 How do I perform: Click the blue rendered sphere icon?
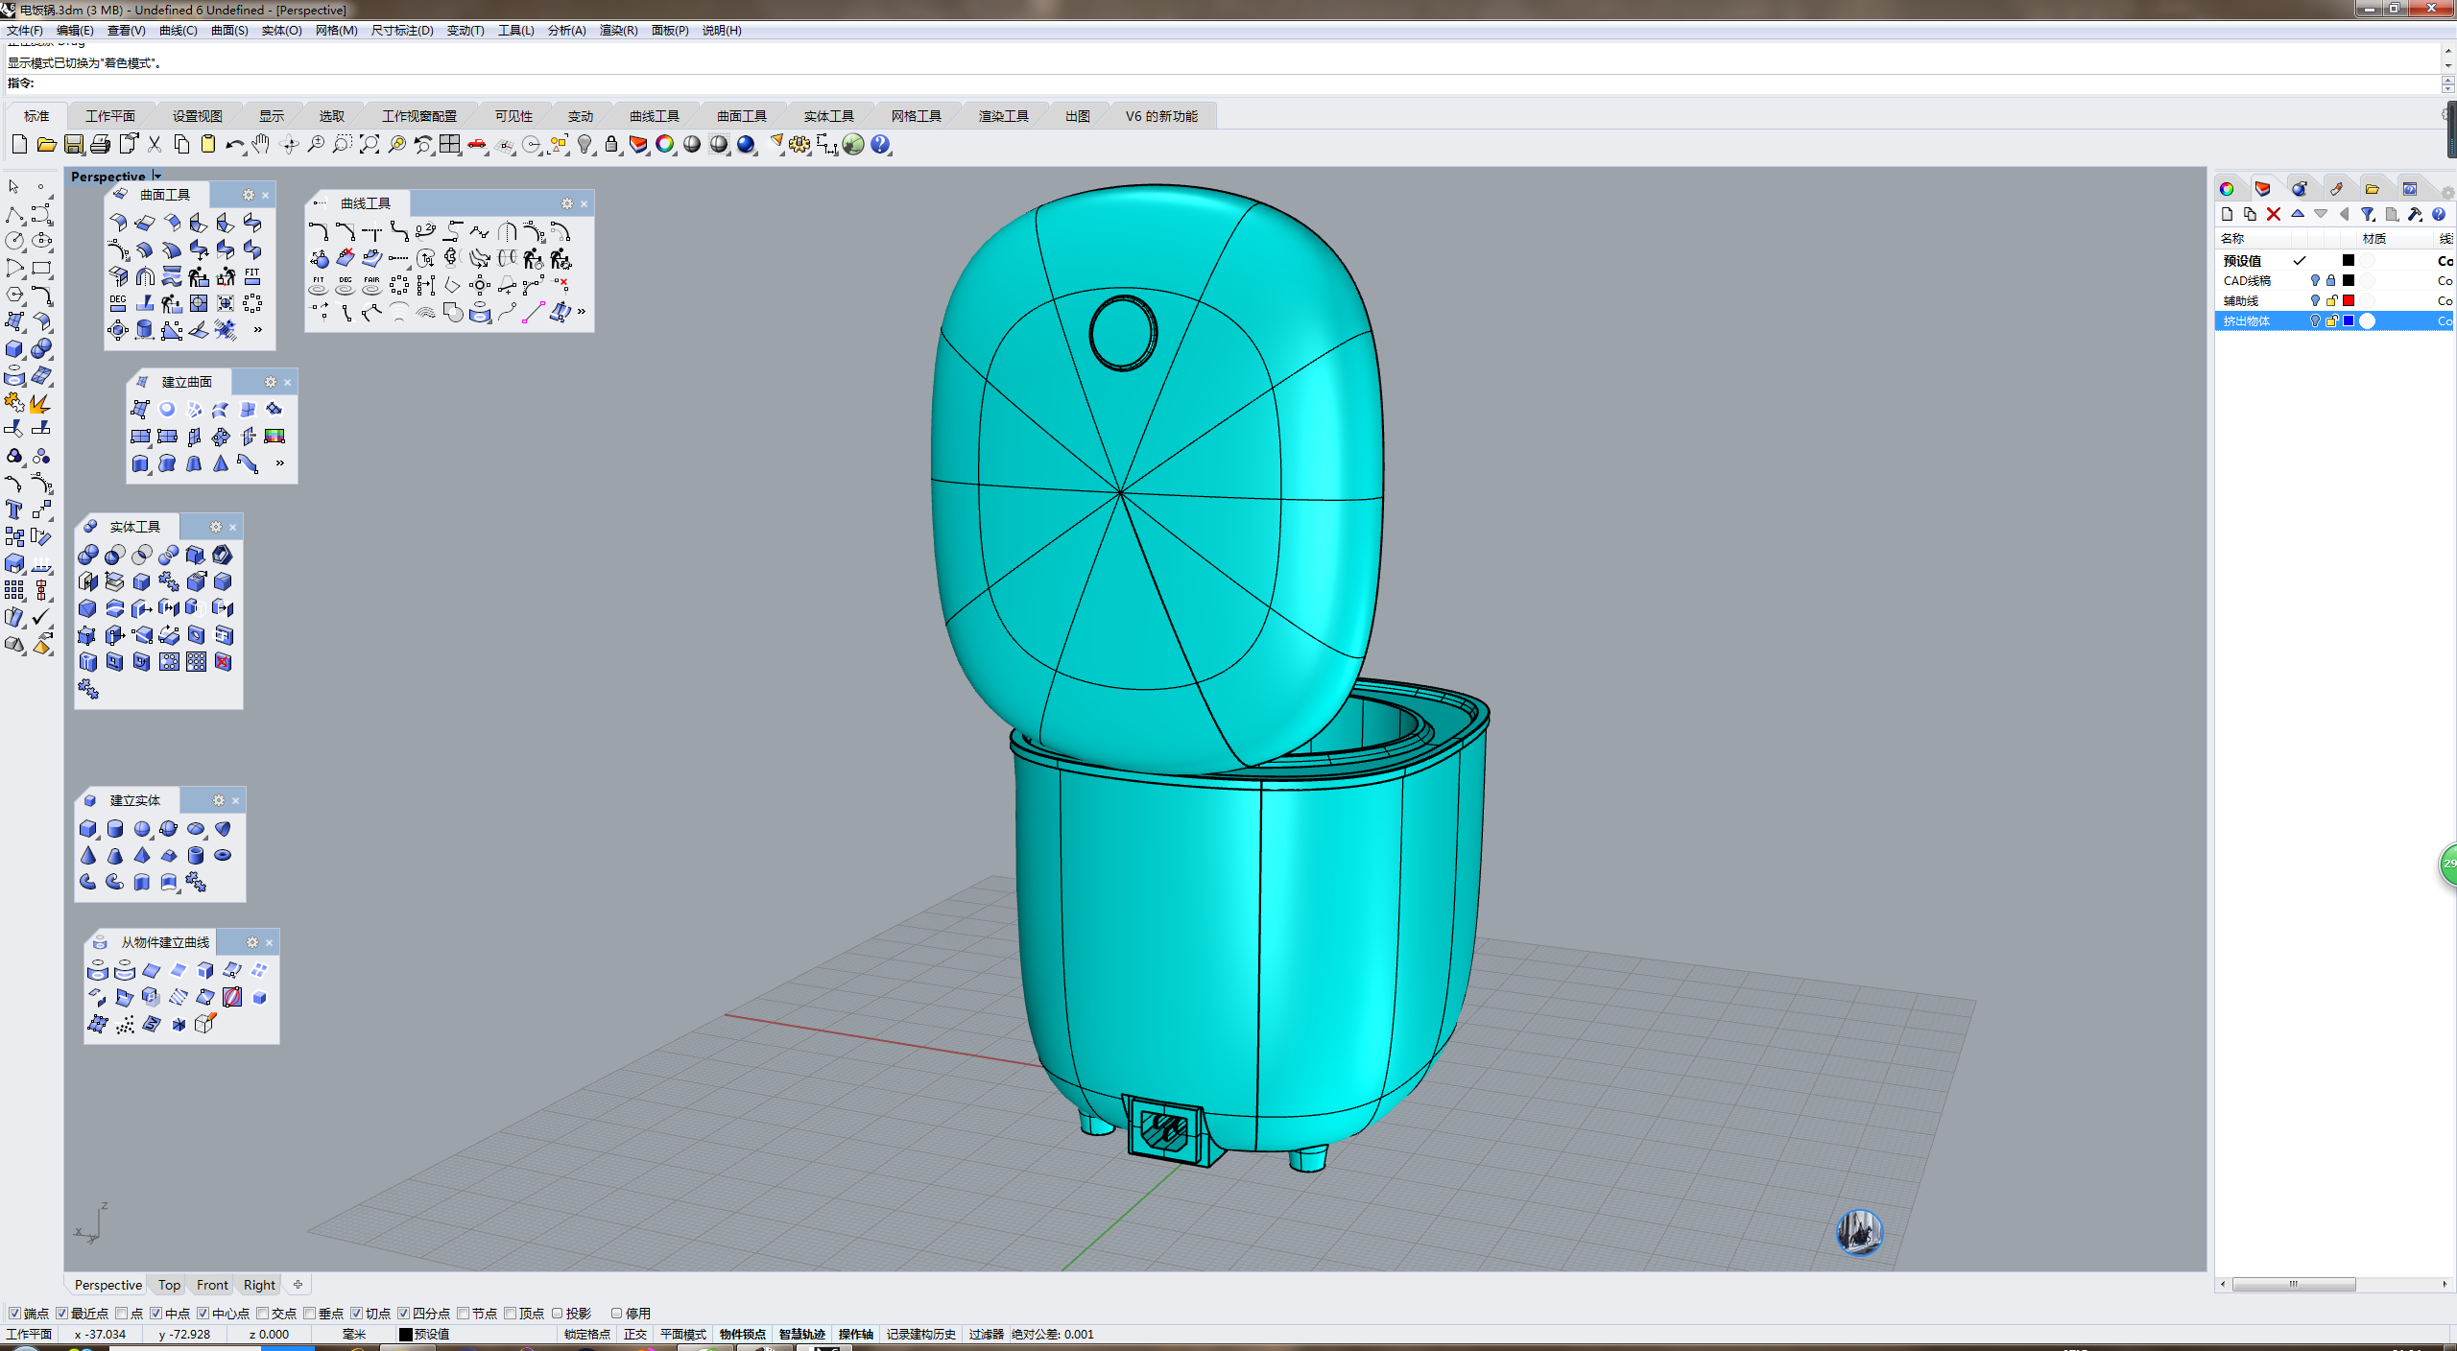pyautogui.click(x=746, y=145)
